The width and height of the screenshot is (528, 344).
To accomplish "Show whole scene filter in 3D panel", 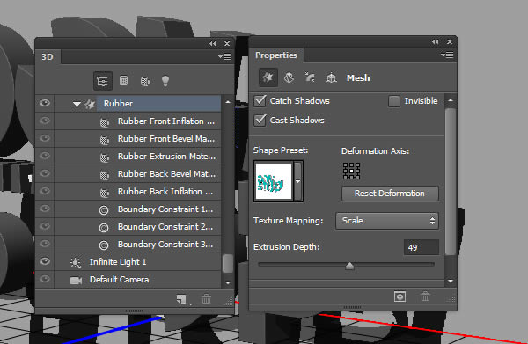I will tap(102, 81).
